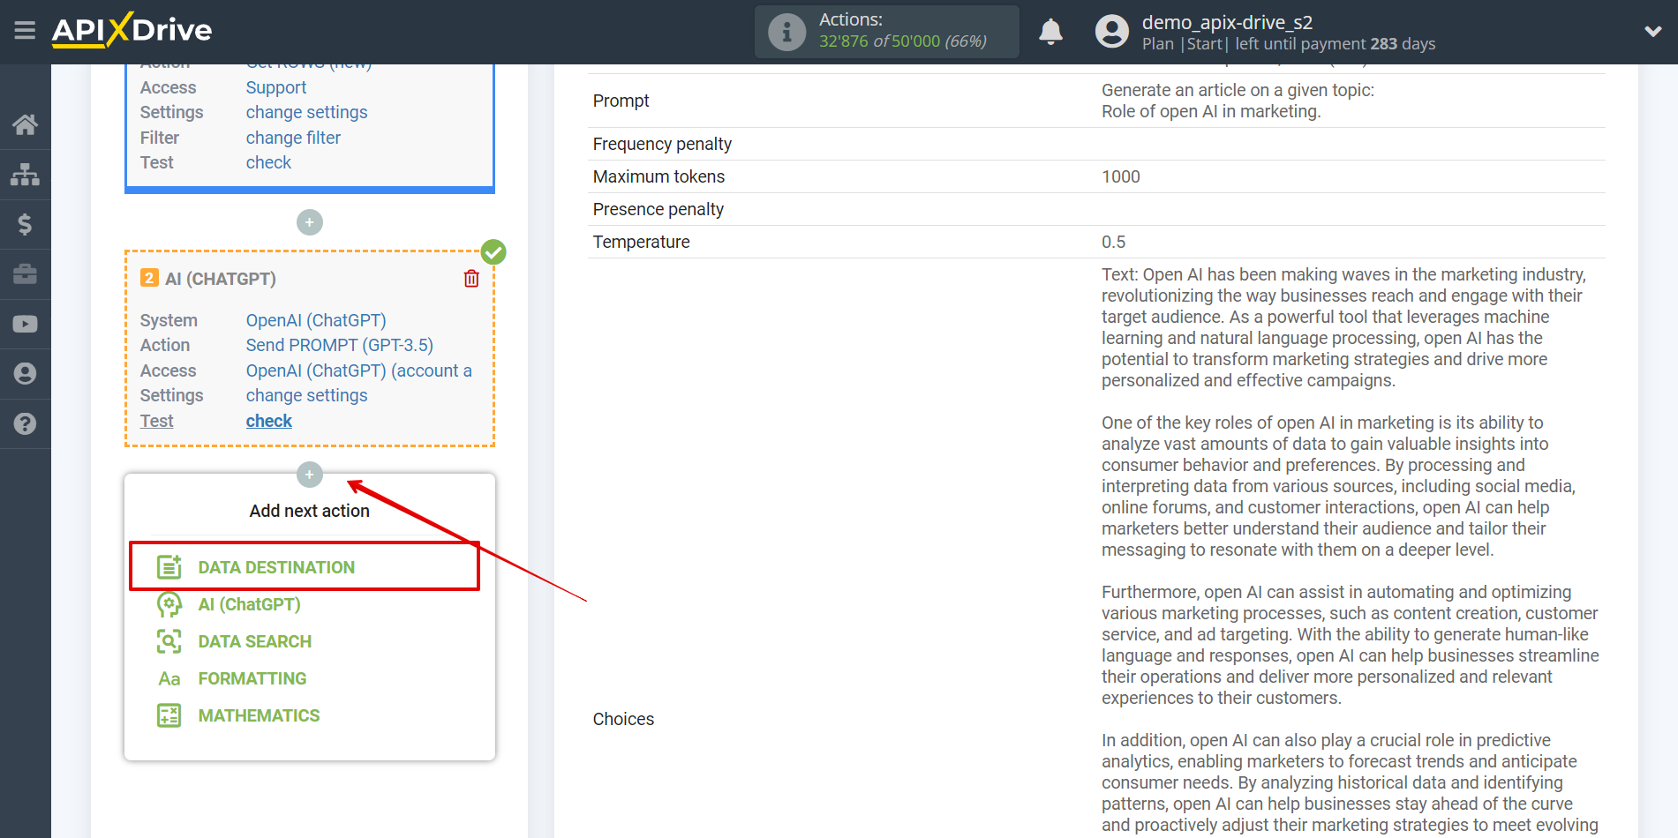The height and width of the screenshot is (838, 1678).
Task: Click the Presence penalty label
Action: 658,209
